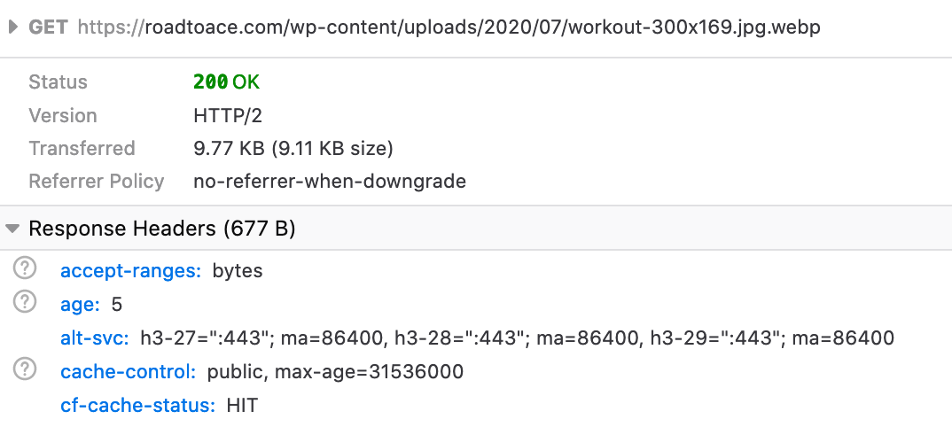Select the 200 OK status value
Image resolution: width=952 pixels, height=427 pixels.
[226, 82]
